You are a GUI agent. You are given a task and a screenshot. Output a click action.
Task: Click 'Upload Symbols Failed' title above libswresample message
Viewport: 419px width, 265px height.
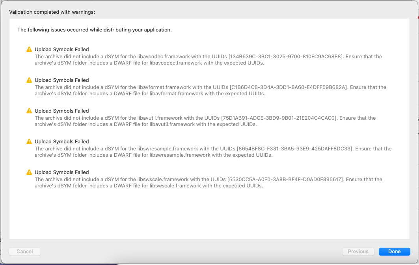click(x=62, y=141)
